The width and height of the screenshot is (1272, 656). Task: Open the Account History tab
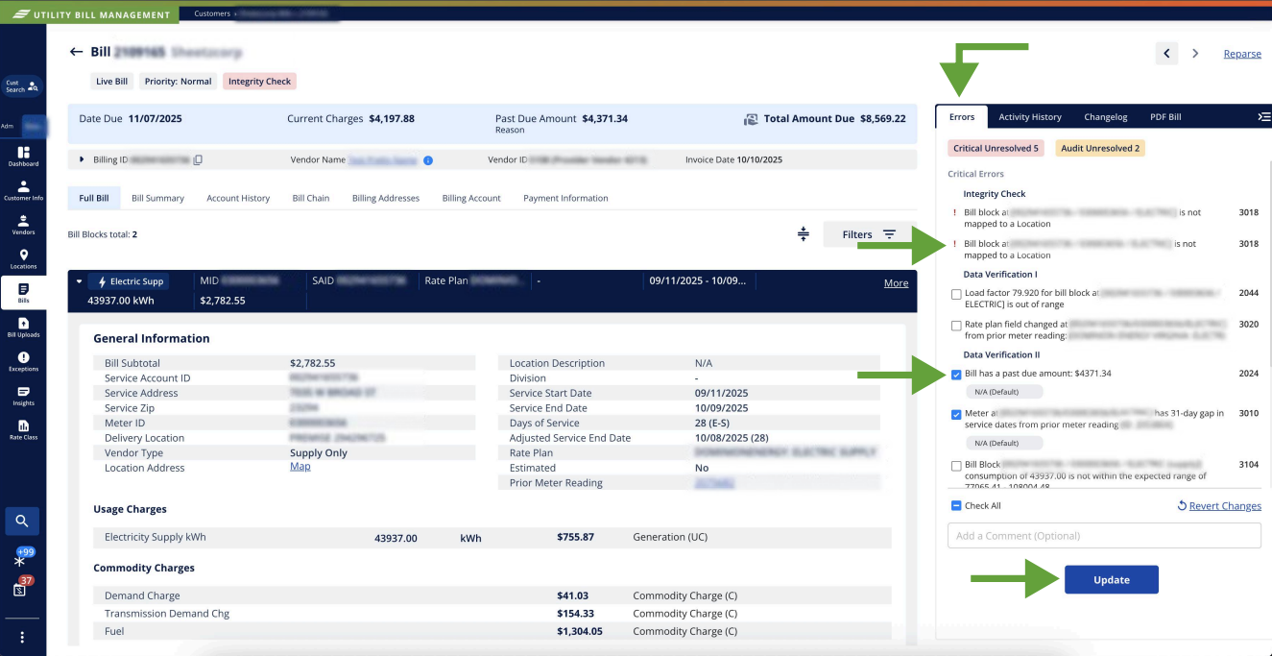pyautogui.click(x=238, y=198)
